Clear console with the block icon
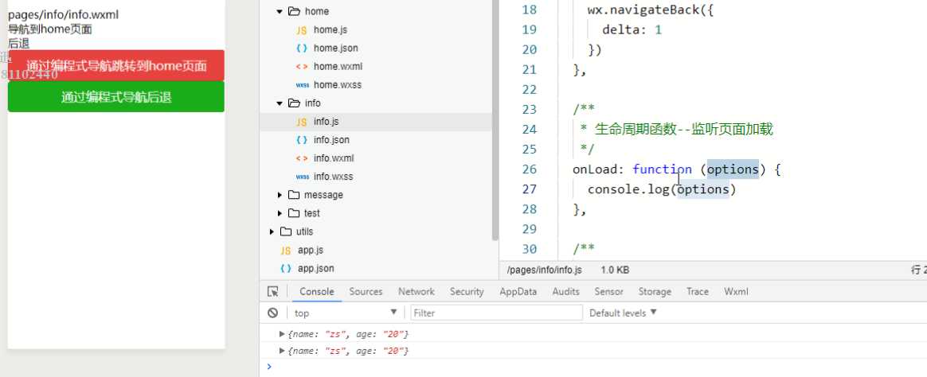927x377 pixels. point(272,313)
